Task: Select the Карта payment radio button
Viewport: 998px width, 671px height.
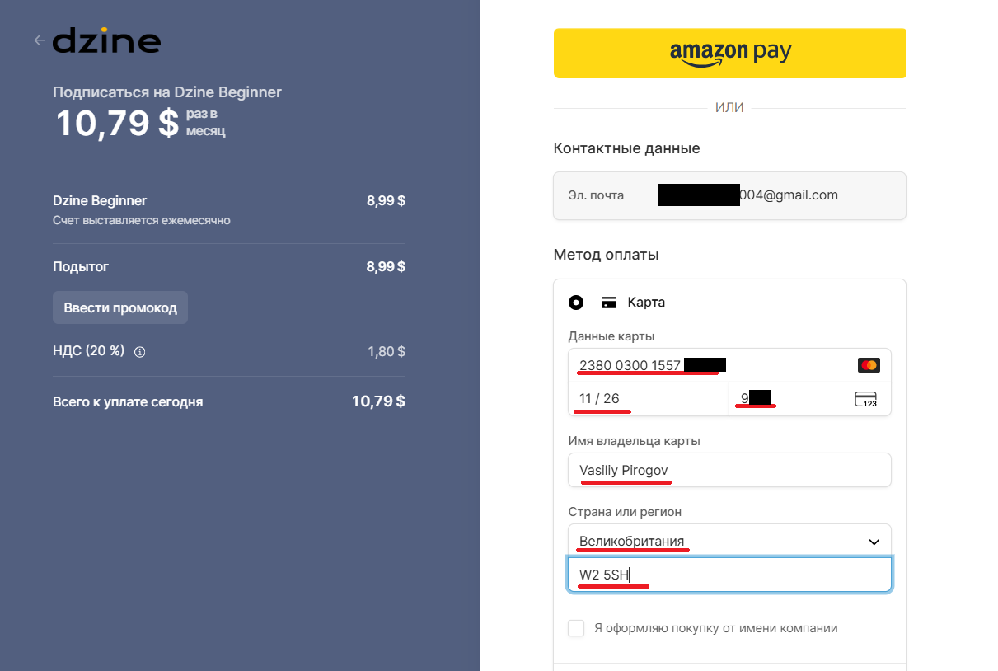Action: point(576,303)
